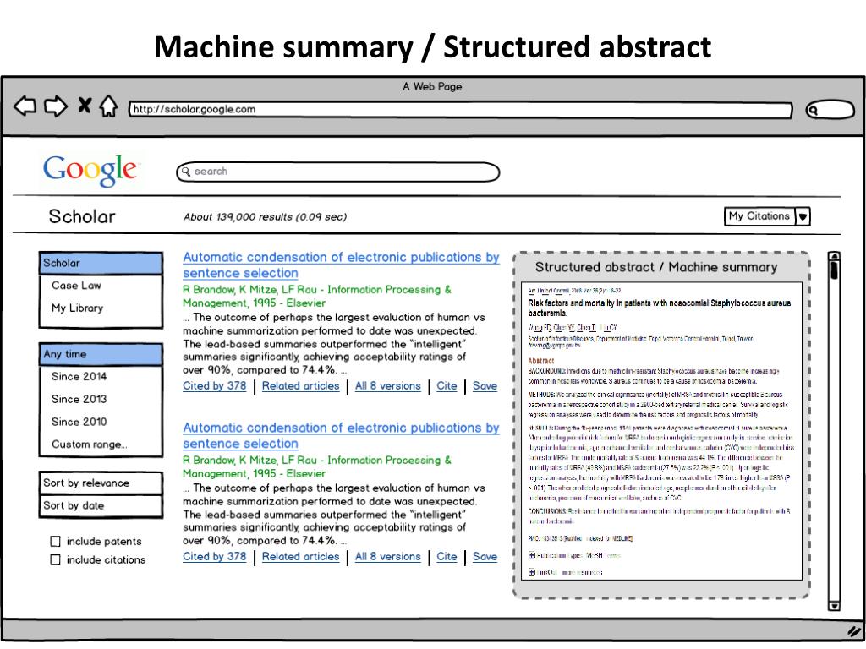Viewport: 866px width, 649px height.
Task: Select Case Law in the sidebar
Action: pyautogui.click(x=76, y=286)
